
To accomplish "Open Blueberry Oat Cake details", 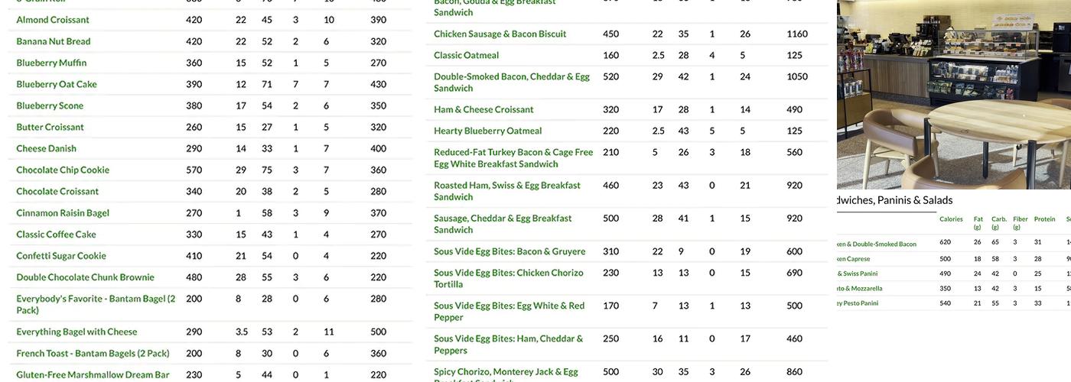I will [57, 84].
